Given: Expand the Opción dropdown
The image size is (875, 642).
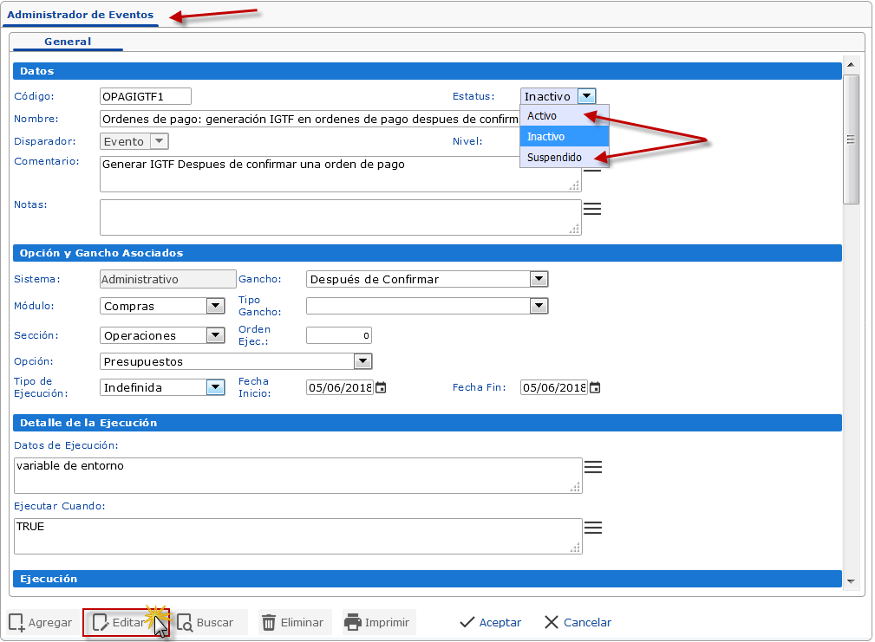Looking at the screenshot, I should 362,361.
